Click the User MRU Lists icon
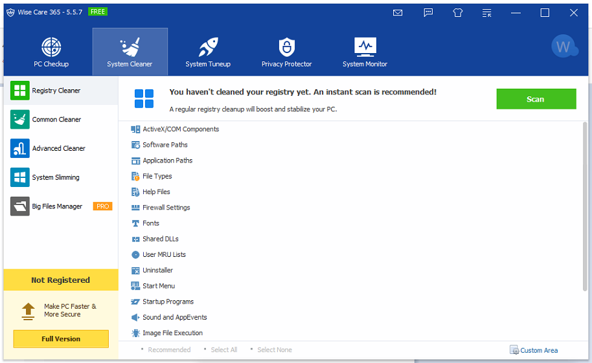The height and width of the screenshot is (363, 592). (x=135, y=255)
